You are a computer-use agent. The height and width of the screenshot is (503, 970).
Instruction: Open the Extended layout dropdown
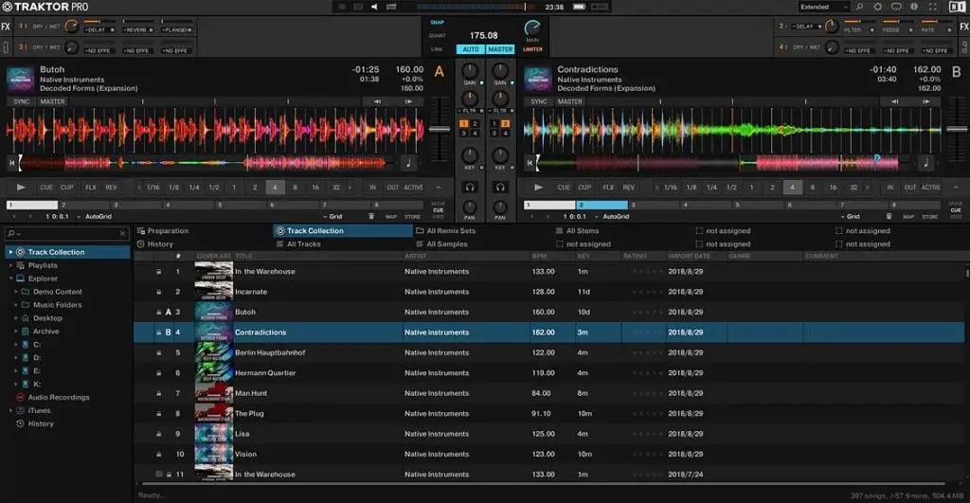coord(823,7)
